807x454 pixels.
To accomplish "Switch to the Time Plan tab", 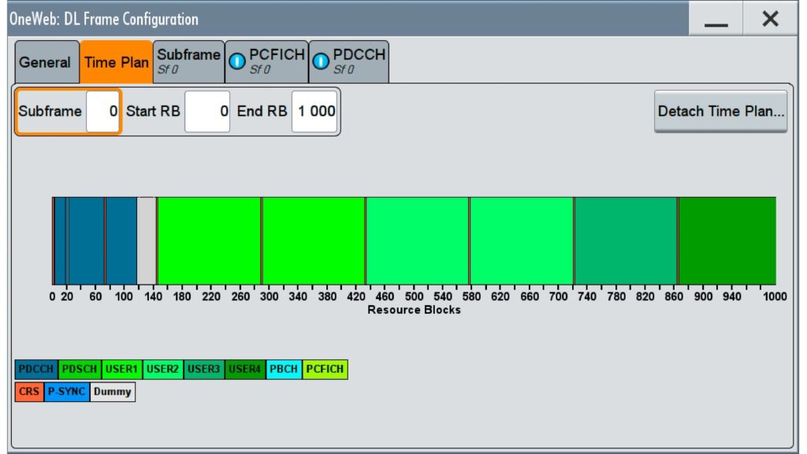I will 117,63.
